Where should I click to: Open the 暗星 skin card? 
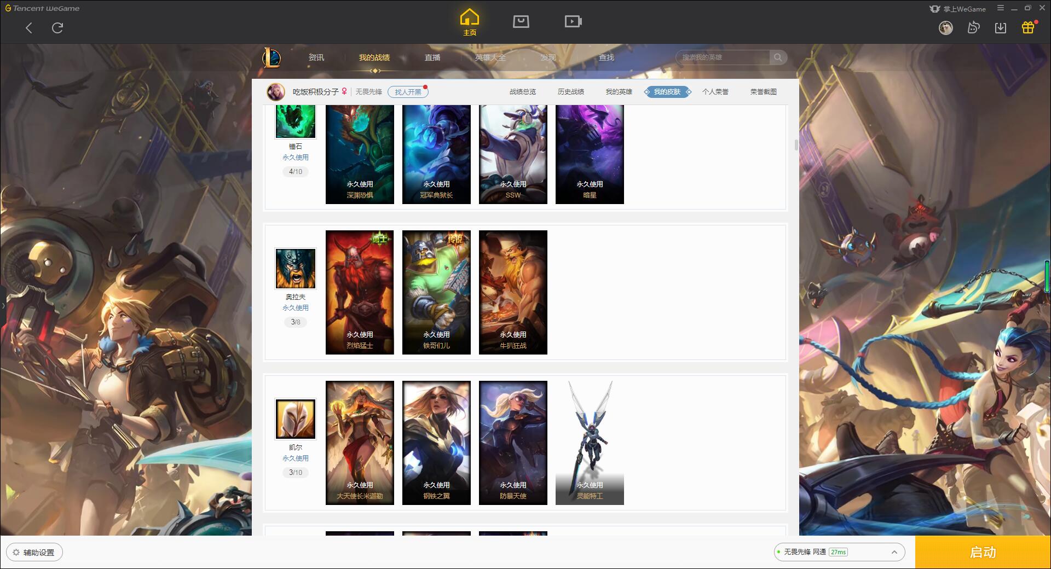[590, 154]
